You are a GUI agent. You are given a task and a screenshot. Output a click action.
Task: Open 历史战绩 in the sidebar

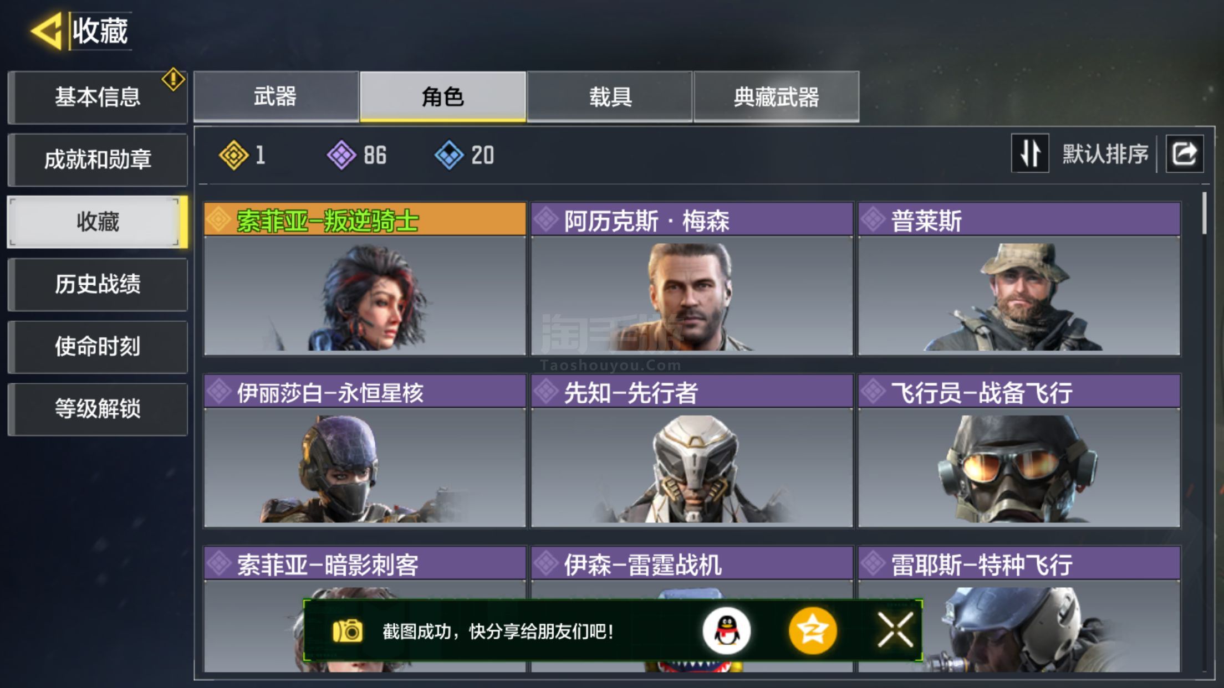(98, 284)
